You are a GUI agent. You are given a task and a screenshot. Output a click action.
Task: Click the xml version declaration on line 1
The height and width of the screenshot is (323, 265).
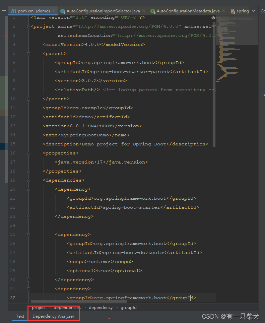click(88, 17)
